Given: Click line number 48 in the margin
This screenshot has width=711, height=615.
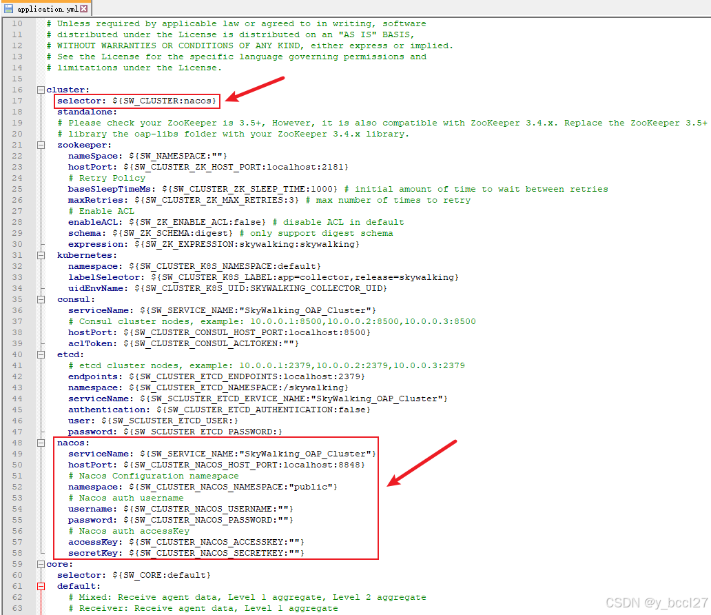Looking at the screenshot, I should click(17, 443).
